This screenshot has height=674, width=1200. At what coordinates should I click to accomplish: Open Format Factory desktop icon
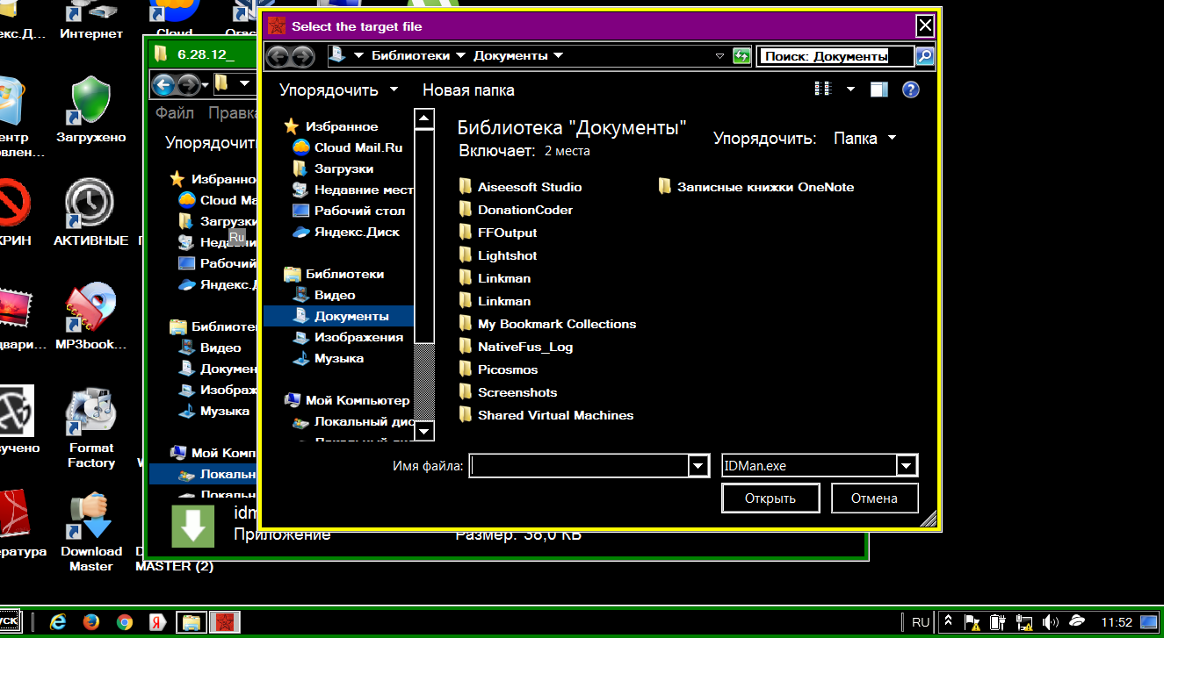click(91, 428)
